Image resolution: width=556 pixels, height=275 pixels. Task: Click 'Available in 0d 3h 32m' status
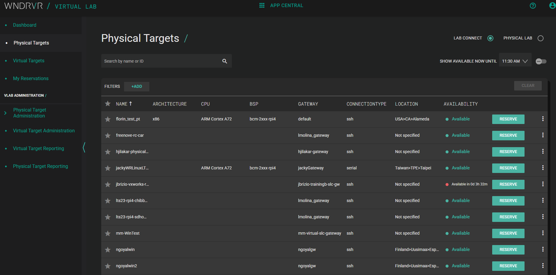(x=469, y=184)
